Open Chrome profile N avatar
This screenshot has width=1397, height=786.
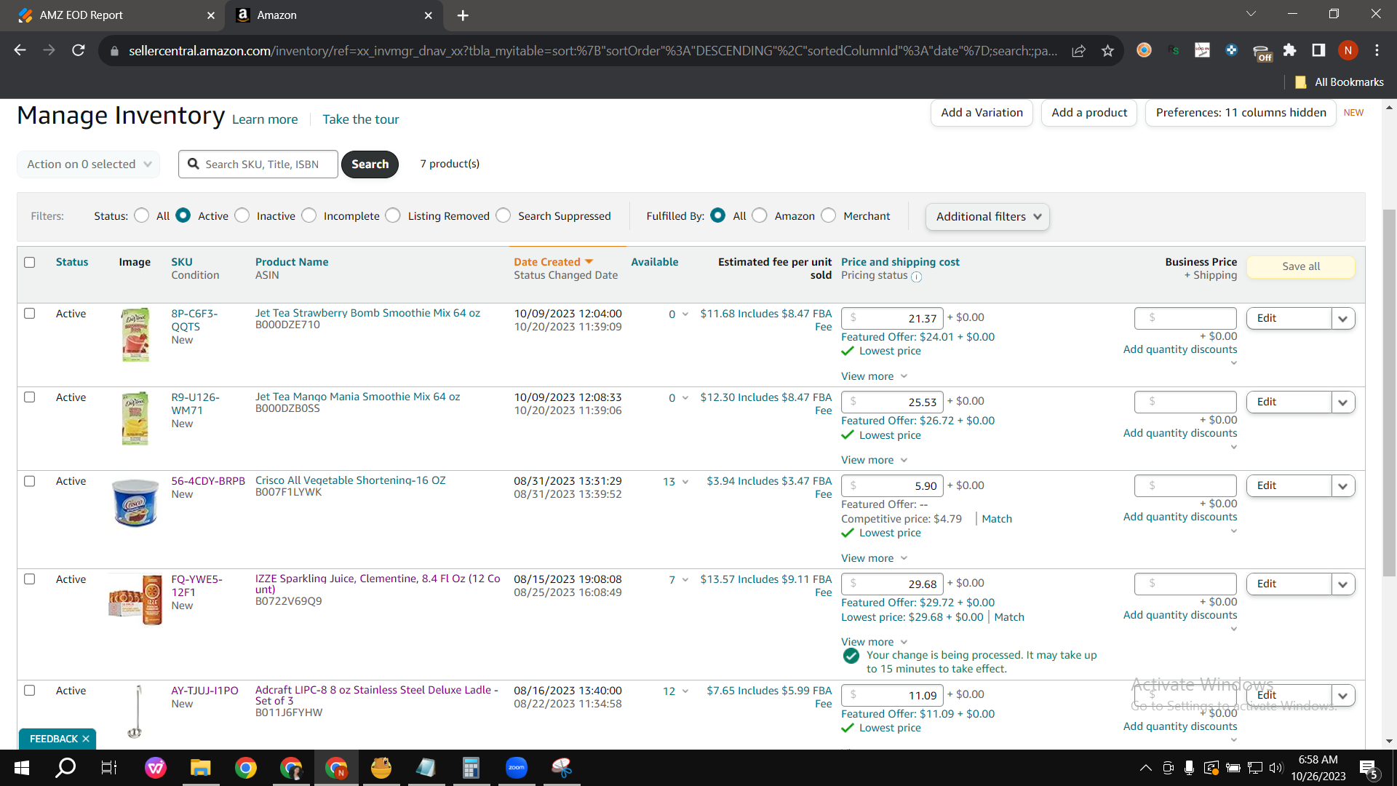(x=1348, y=50)
